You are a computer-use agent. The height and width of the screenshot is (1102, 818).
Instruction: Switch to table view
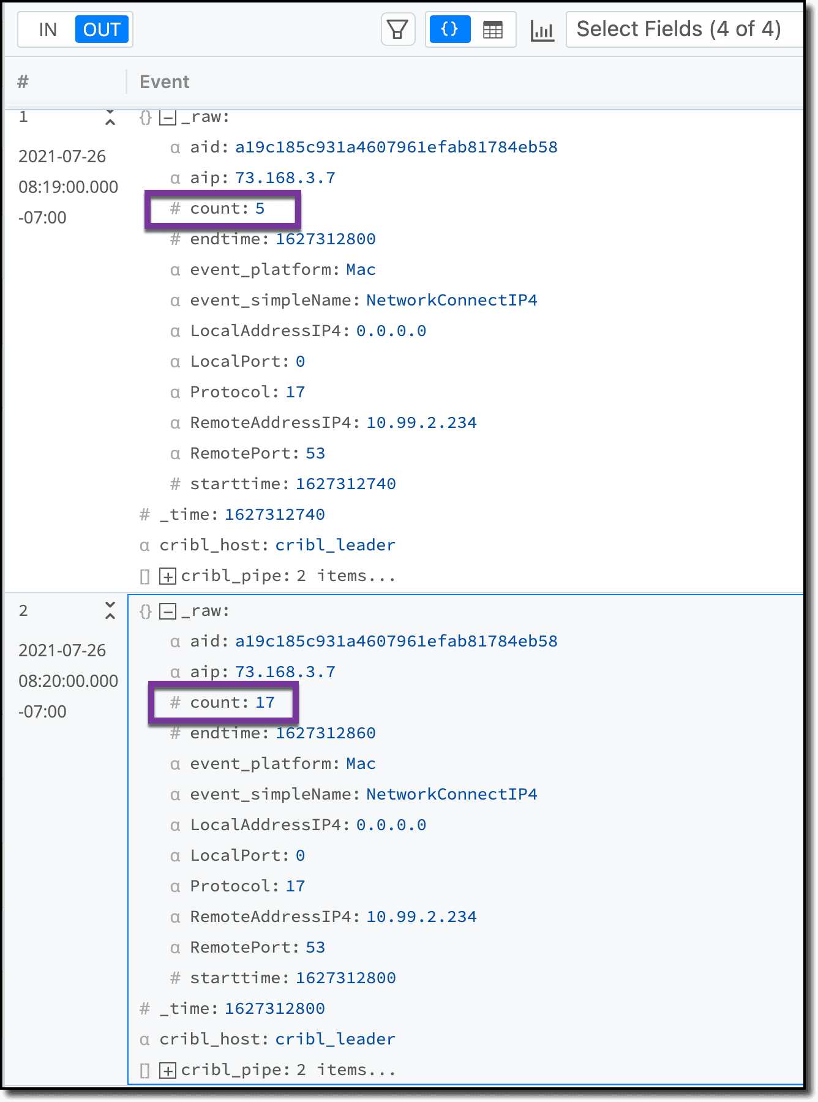493,29
